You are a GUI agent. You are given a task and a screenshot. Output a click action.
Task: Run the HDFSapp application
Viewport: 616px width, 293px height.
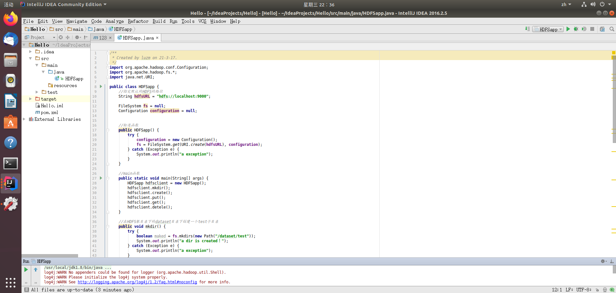point(568,29)
